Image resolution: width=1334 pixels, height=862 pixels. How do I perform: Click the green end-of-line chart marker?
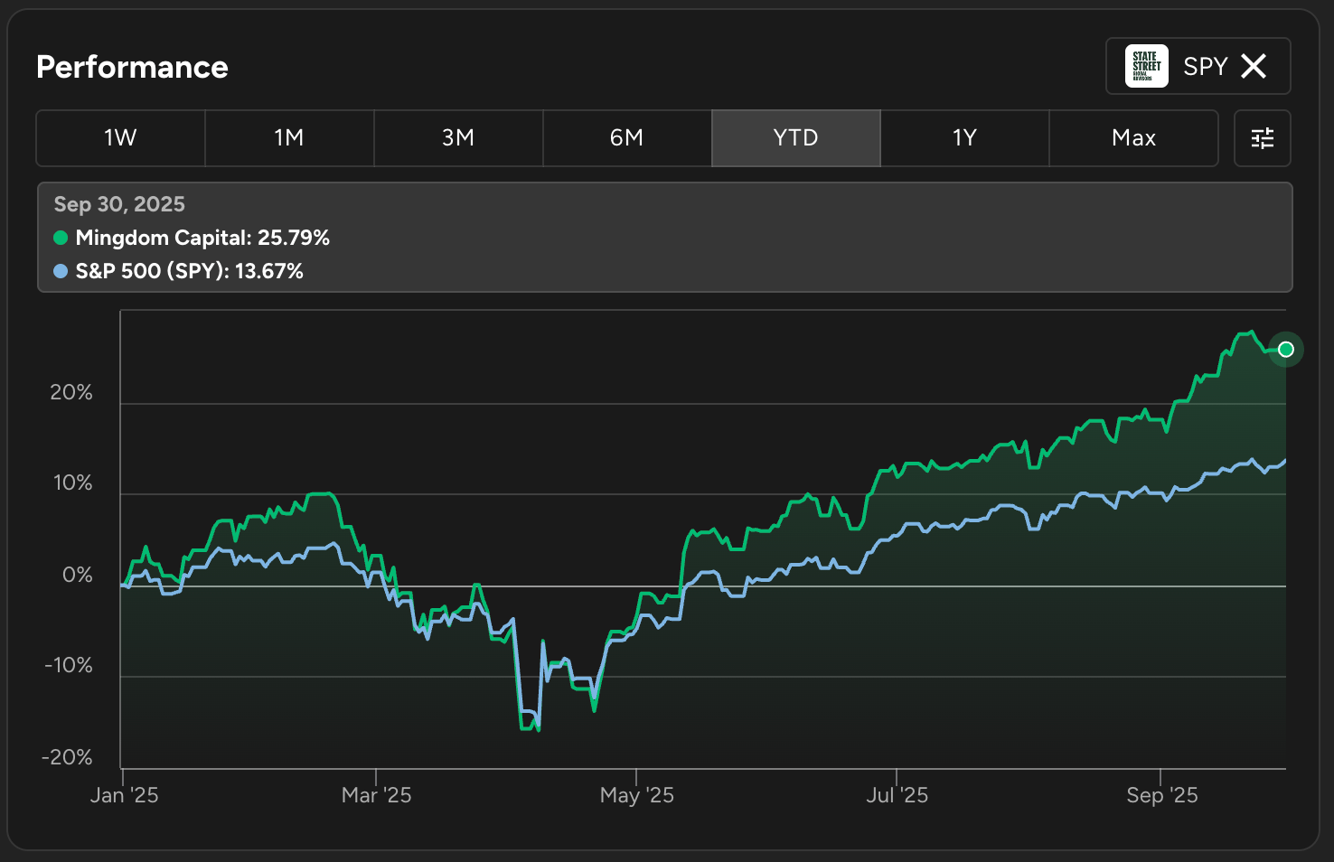(1285, 350)
